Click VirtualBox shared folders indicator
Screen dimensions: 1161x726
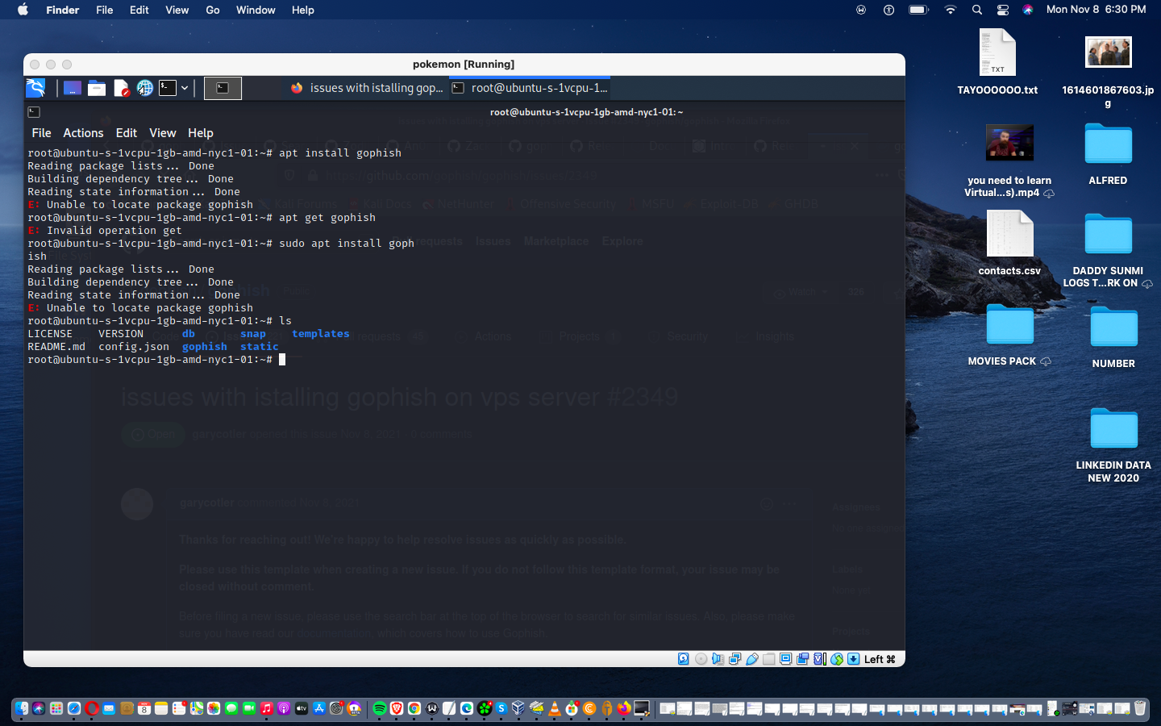click(769, 659)
